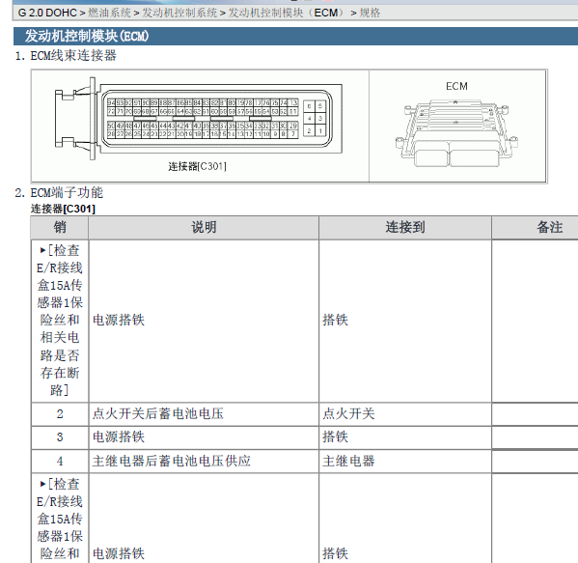
Task: Click the 连接器[C301] diagram caption
Action: coord(197,166)
